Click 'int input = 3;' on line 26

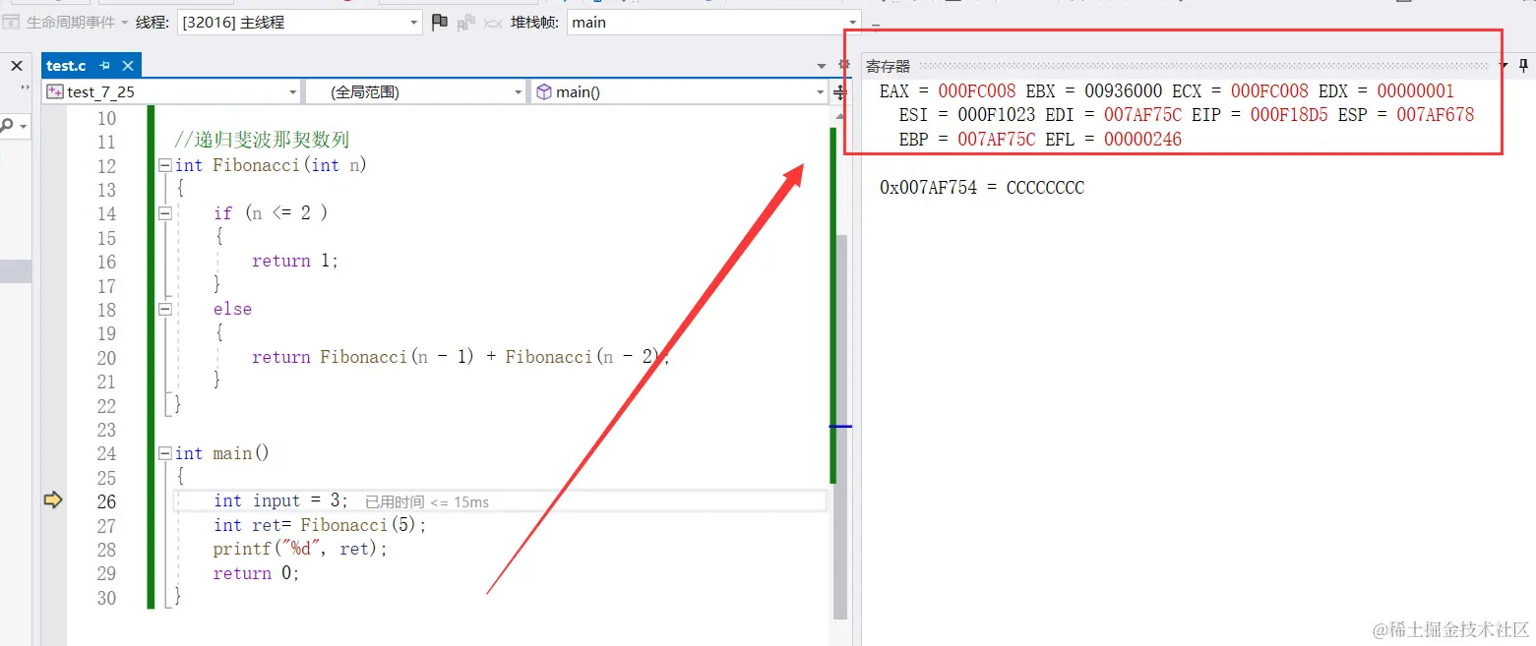coord(280,500)
